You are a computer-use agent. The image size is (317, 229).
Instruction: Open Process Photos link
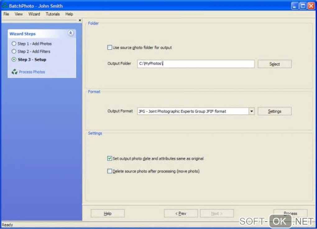[x=32, y=72]
